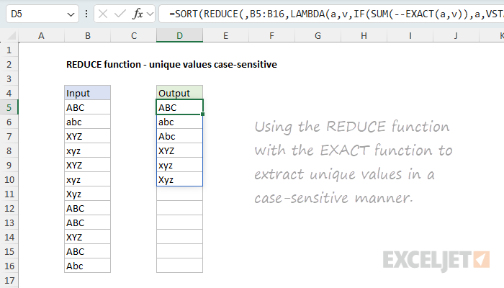
Task: Select cell B10 containing xyz
Action: point(87,179)
